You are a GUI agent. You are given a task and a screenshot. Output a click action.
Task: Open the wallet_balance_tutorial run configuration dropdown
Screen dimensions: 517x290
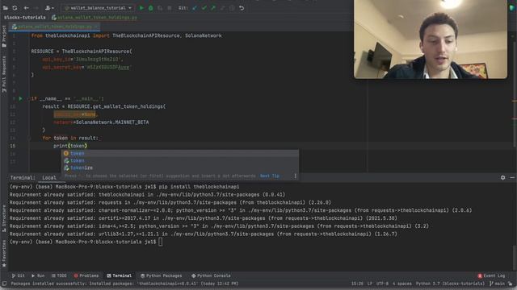coord(98,8)
